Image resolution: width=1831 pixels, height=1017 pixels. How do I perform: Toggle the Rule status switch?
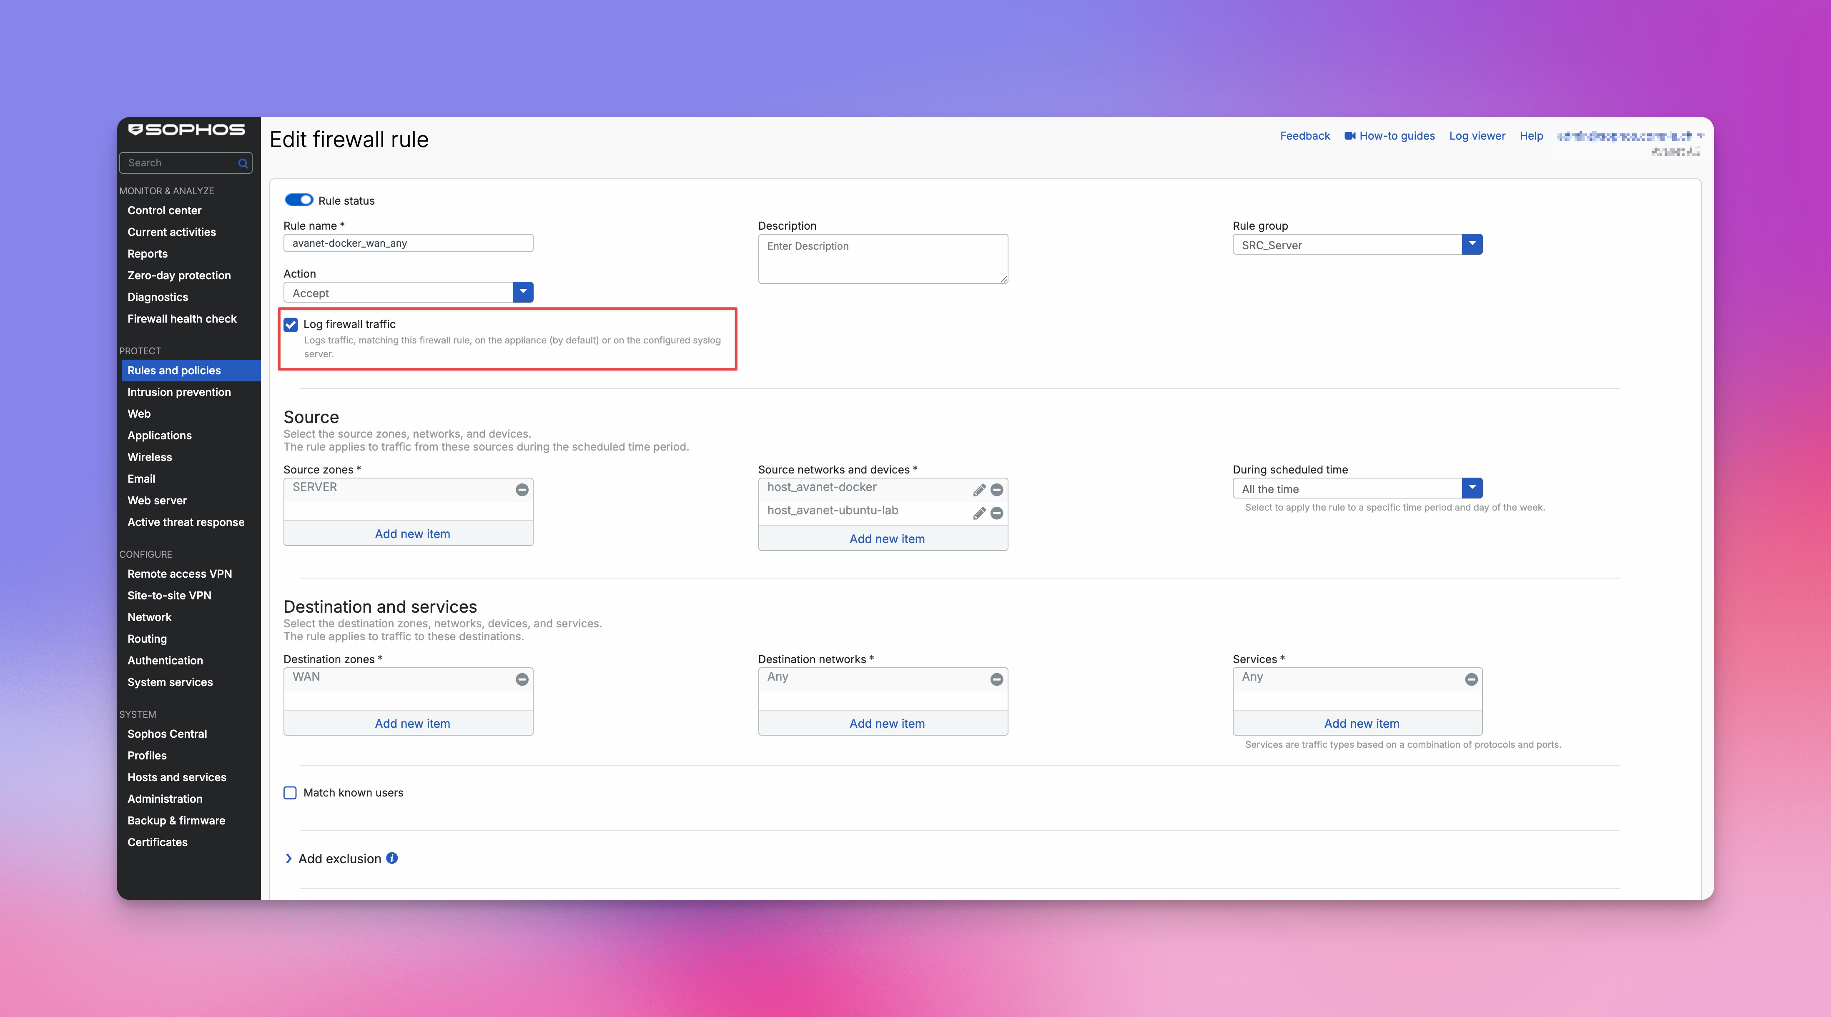pos(298,200)
